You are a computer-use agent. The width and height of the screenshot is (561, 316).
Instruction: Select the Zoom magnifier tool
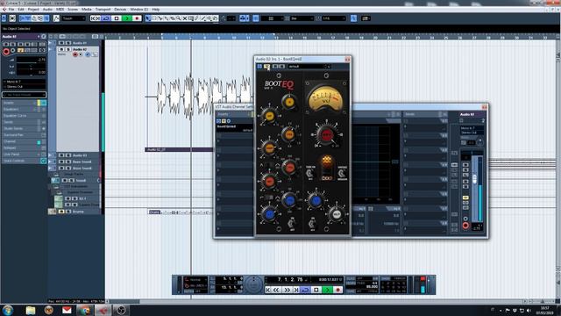178,18
